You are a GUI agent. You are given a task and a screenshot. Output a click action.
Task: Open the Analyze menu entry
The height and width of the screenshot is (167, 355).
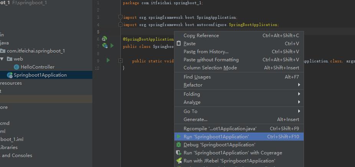tap(239, 102)
